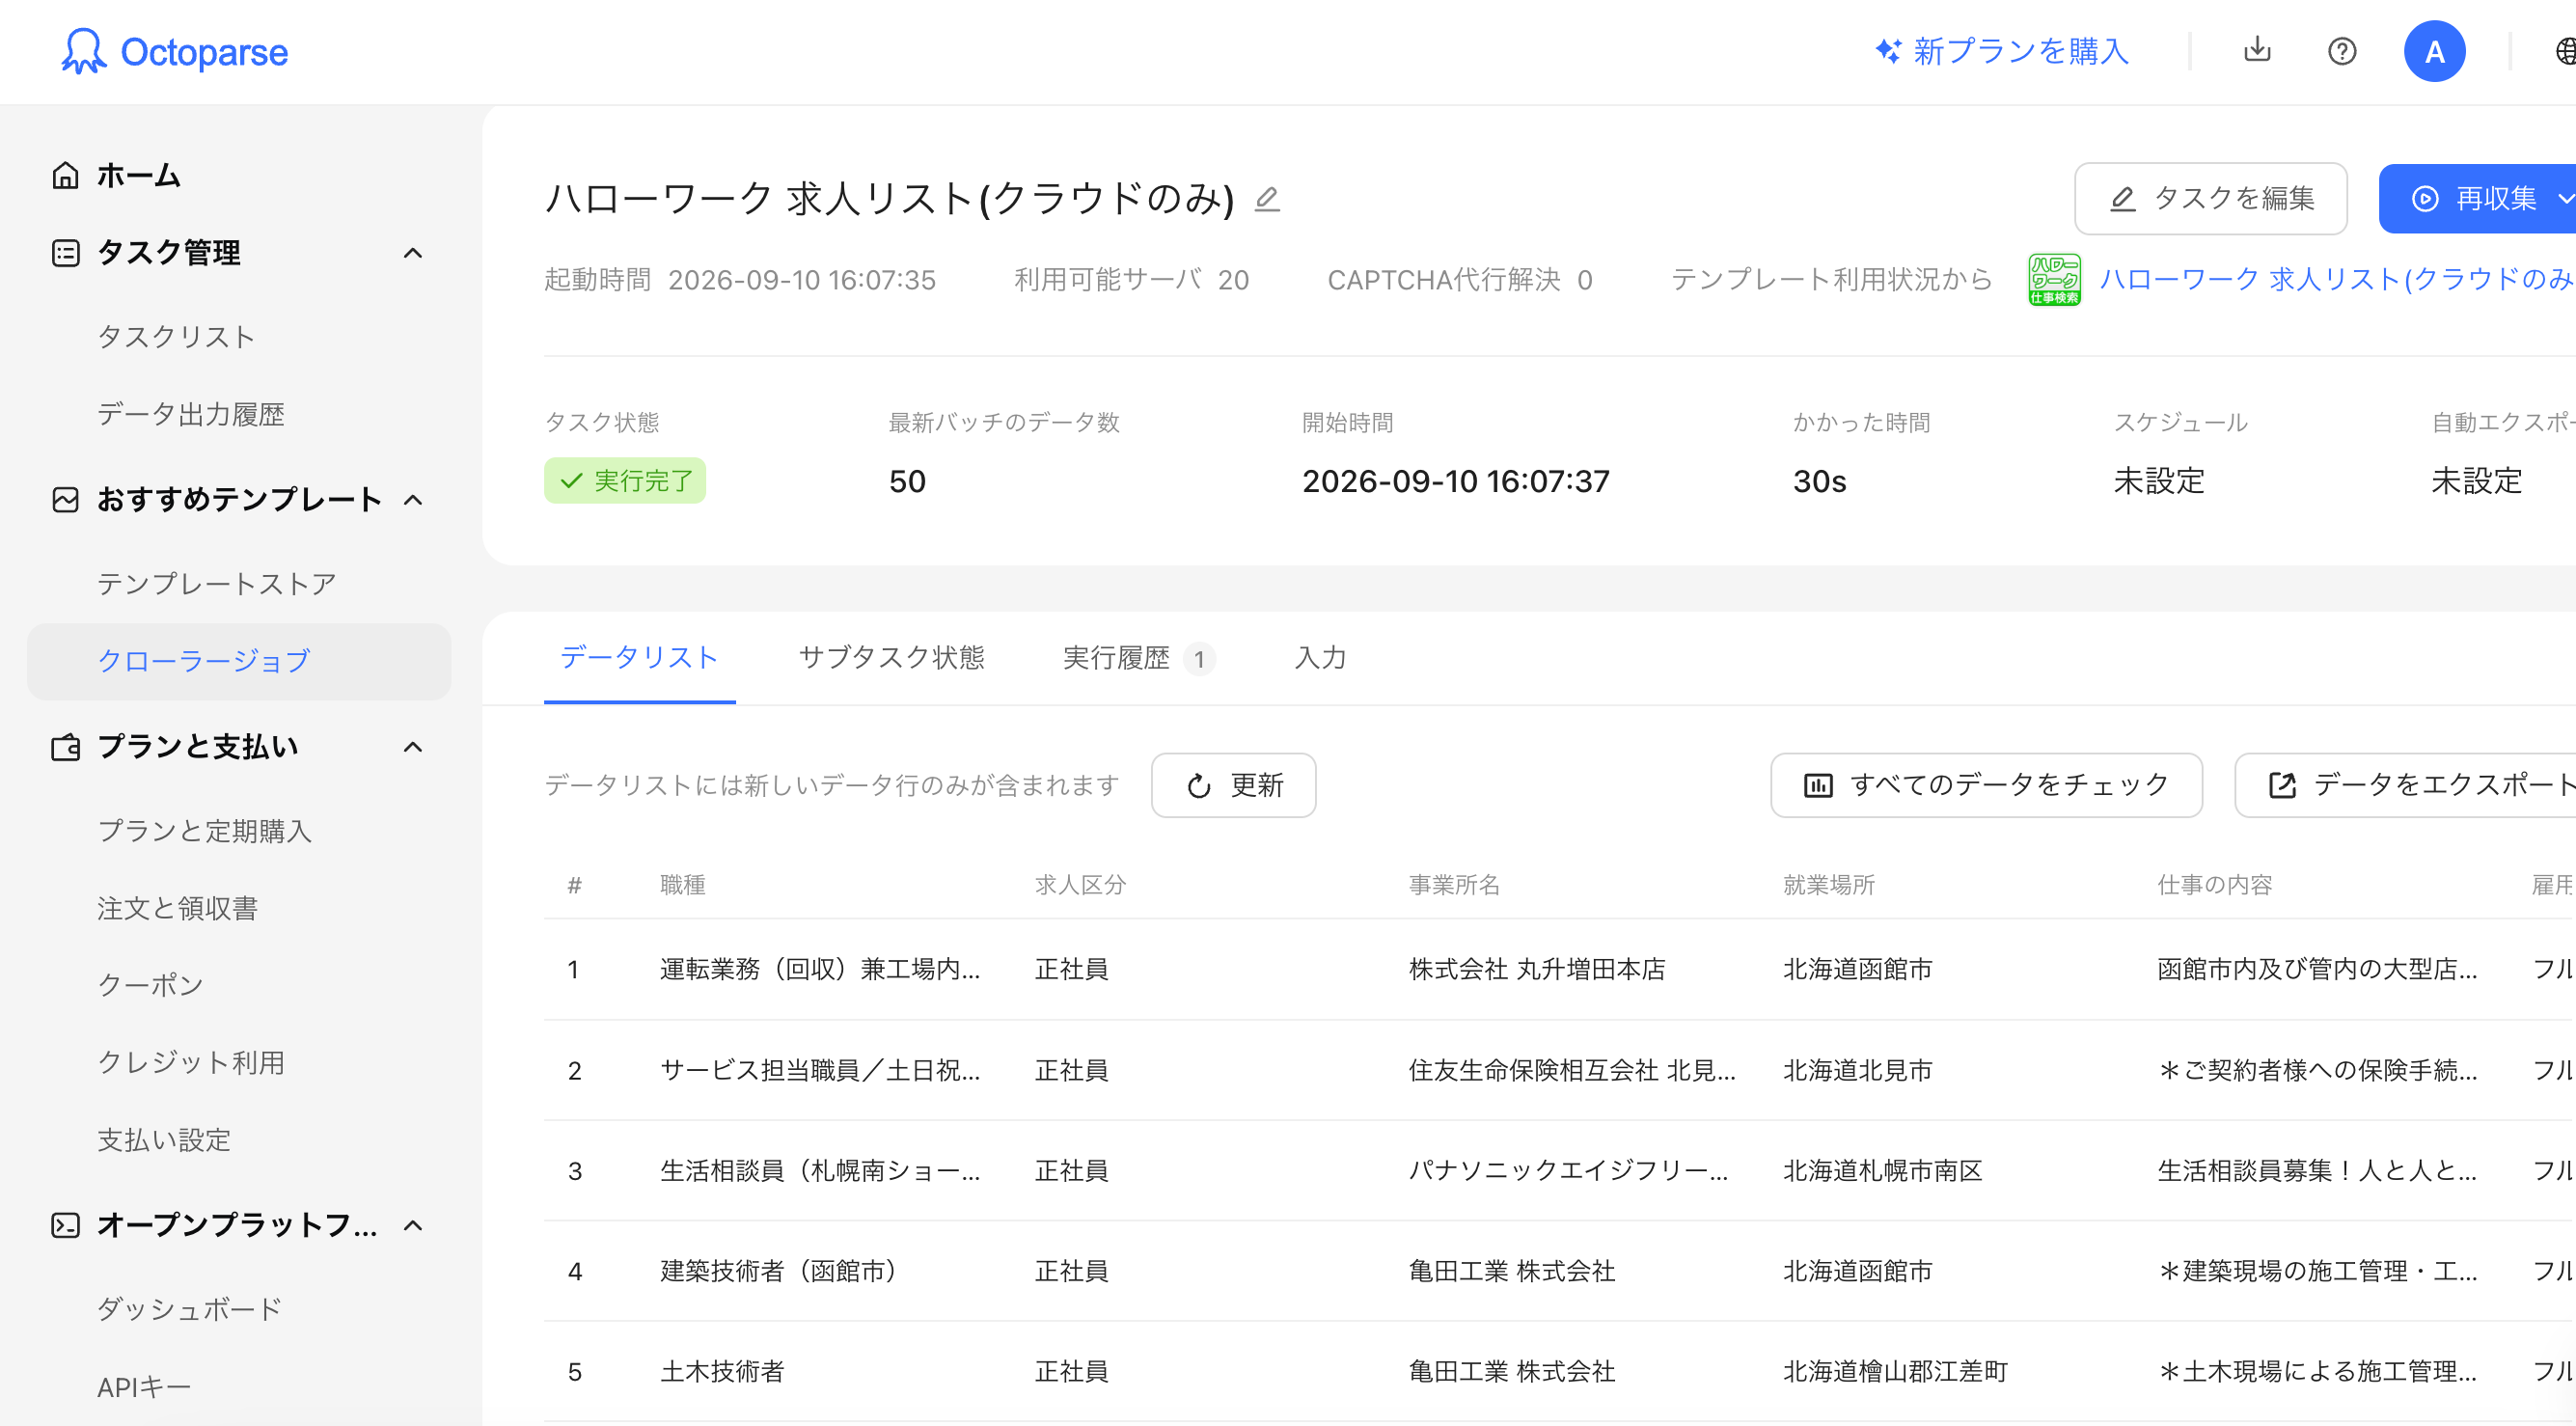Switch to the データリスト tab
Image resolution: width=2576 pixels, height=1426 pixels.
tap(639, 657)
